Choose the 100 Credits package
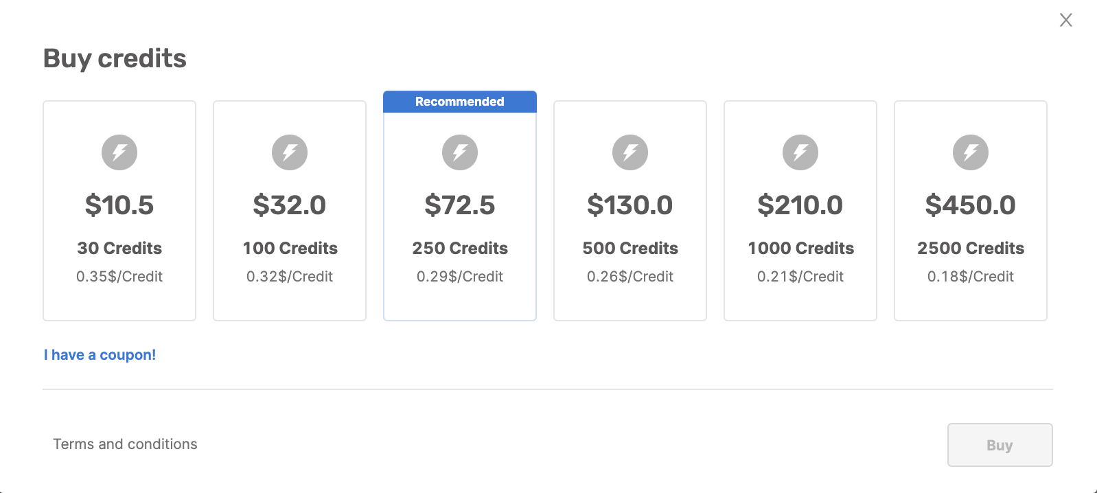 pos(290,211)
